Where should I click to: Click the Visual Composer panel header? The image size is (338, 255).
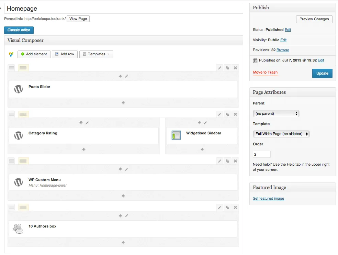tap(25, 40)
